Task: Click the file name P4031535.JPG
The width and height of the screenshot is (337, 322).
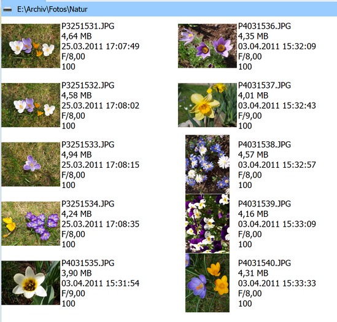Action: pyautogui.click(x=88, y=263)
